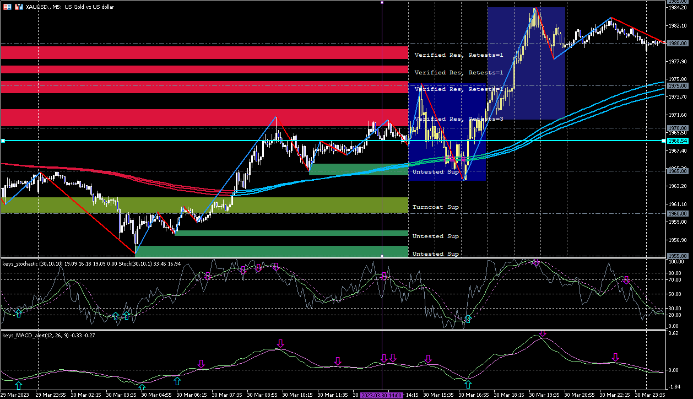Click the 1975.00 price level tag
The image size is (693, 399).
(x=676, y=86)
